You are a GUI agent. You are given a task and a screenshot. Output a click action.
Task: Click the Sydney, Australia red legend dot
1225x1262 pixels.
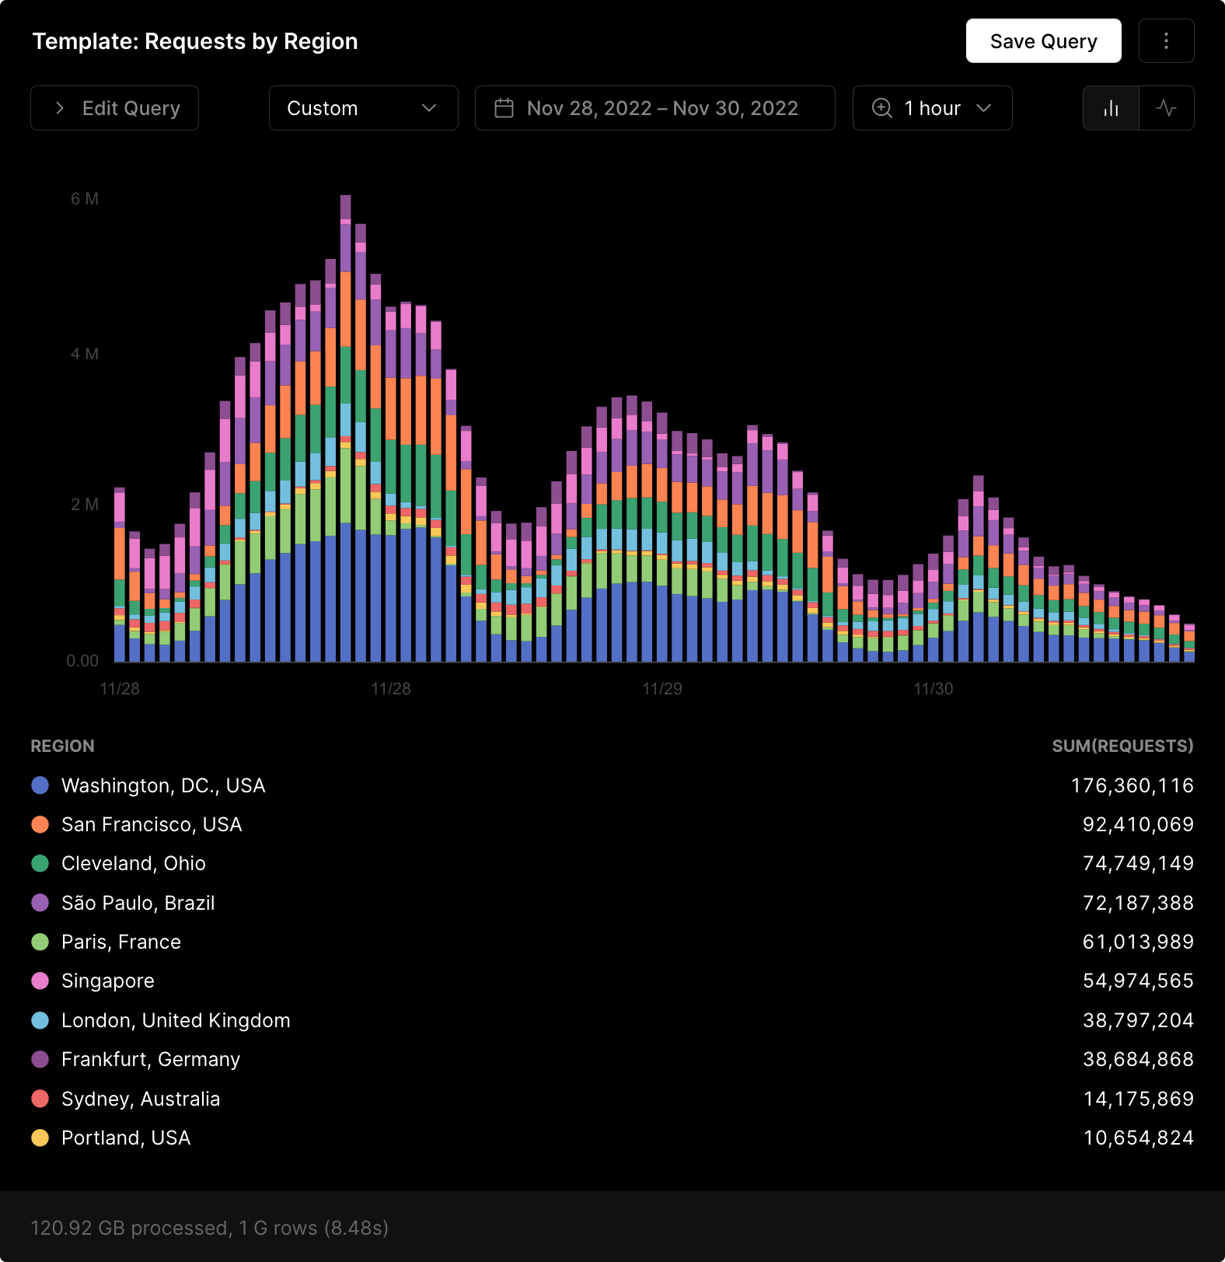coord(40,1099)
